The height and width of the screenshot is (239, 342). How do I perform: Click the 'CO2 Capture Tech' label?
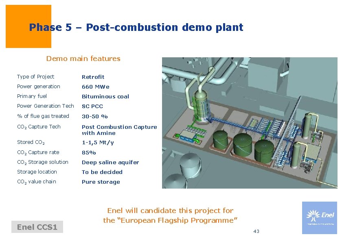[x=39, y=127]
